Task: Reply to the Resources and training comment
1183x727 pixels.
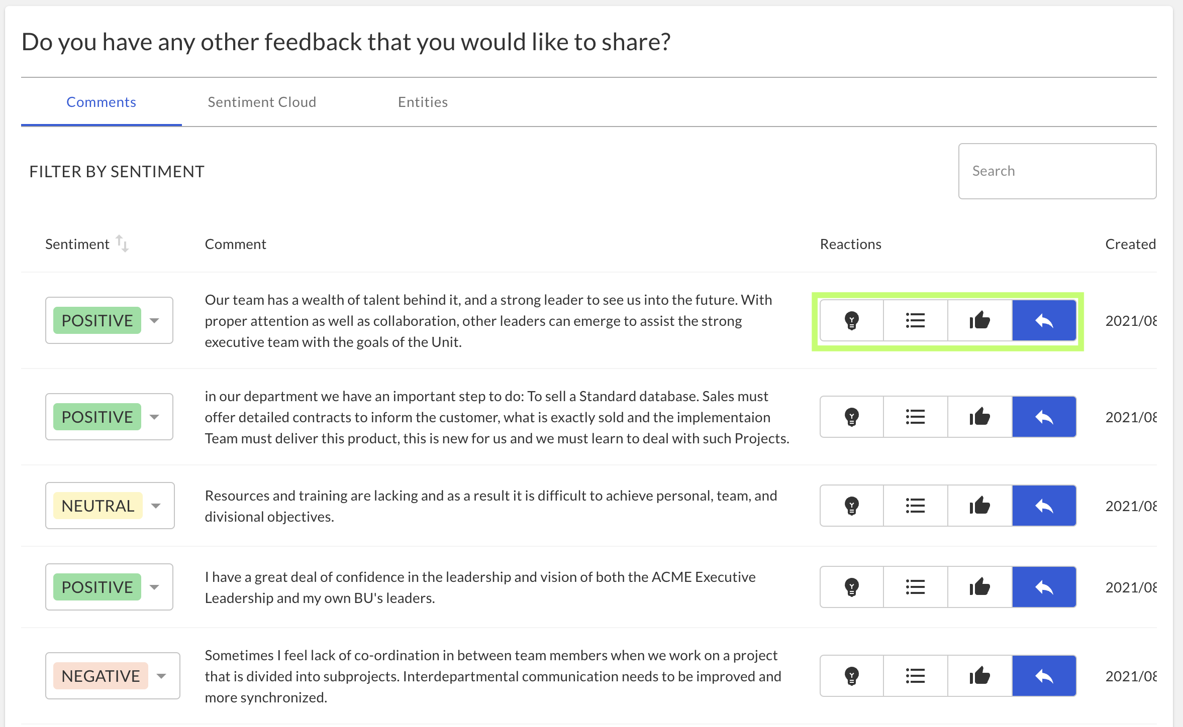Action: click(1044, 506)
